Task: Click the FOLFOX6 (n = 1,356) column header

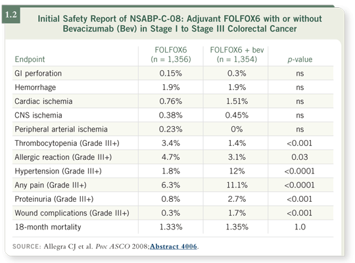Action: pyautogui.click(x=171, y=55)
